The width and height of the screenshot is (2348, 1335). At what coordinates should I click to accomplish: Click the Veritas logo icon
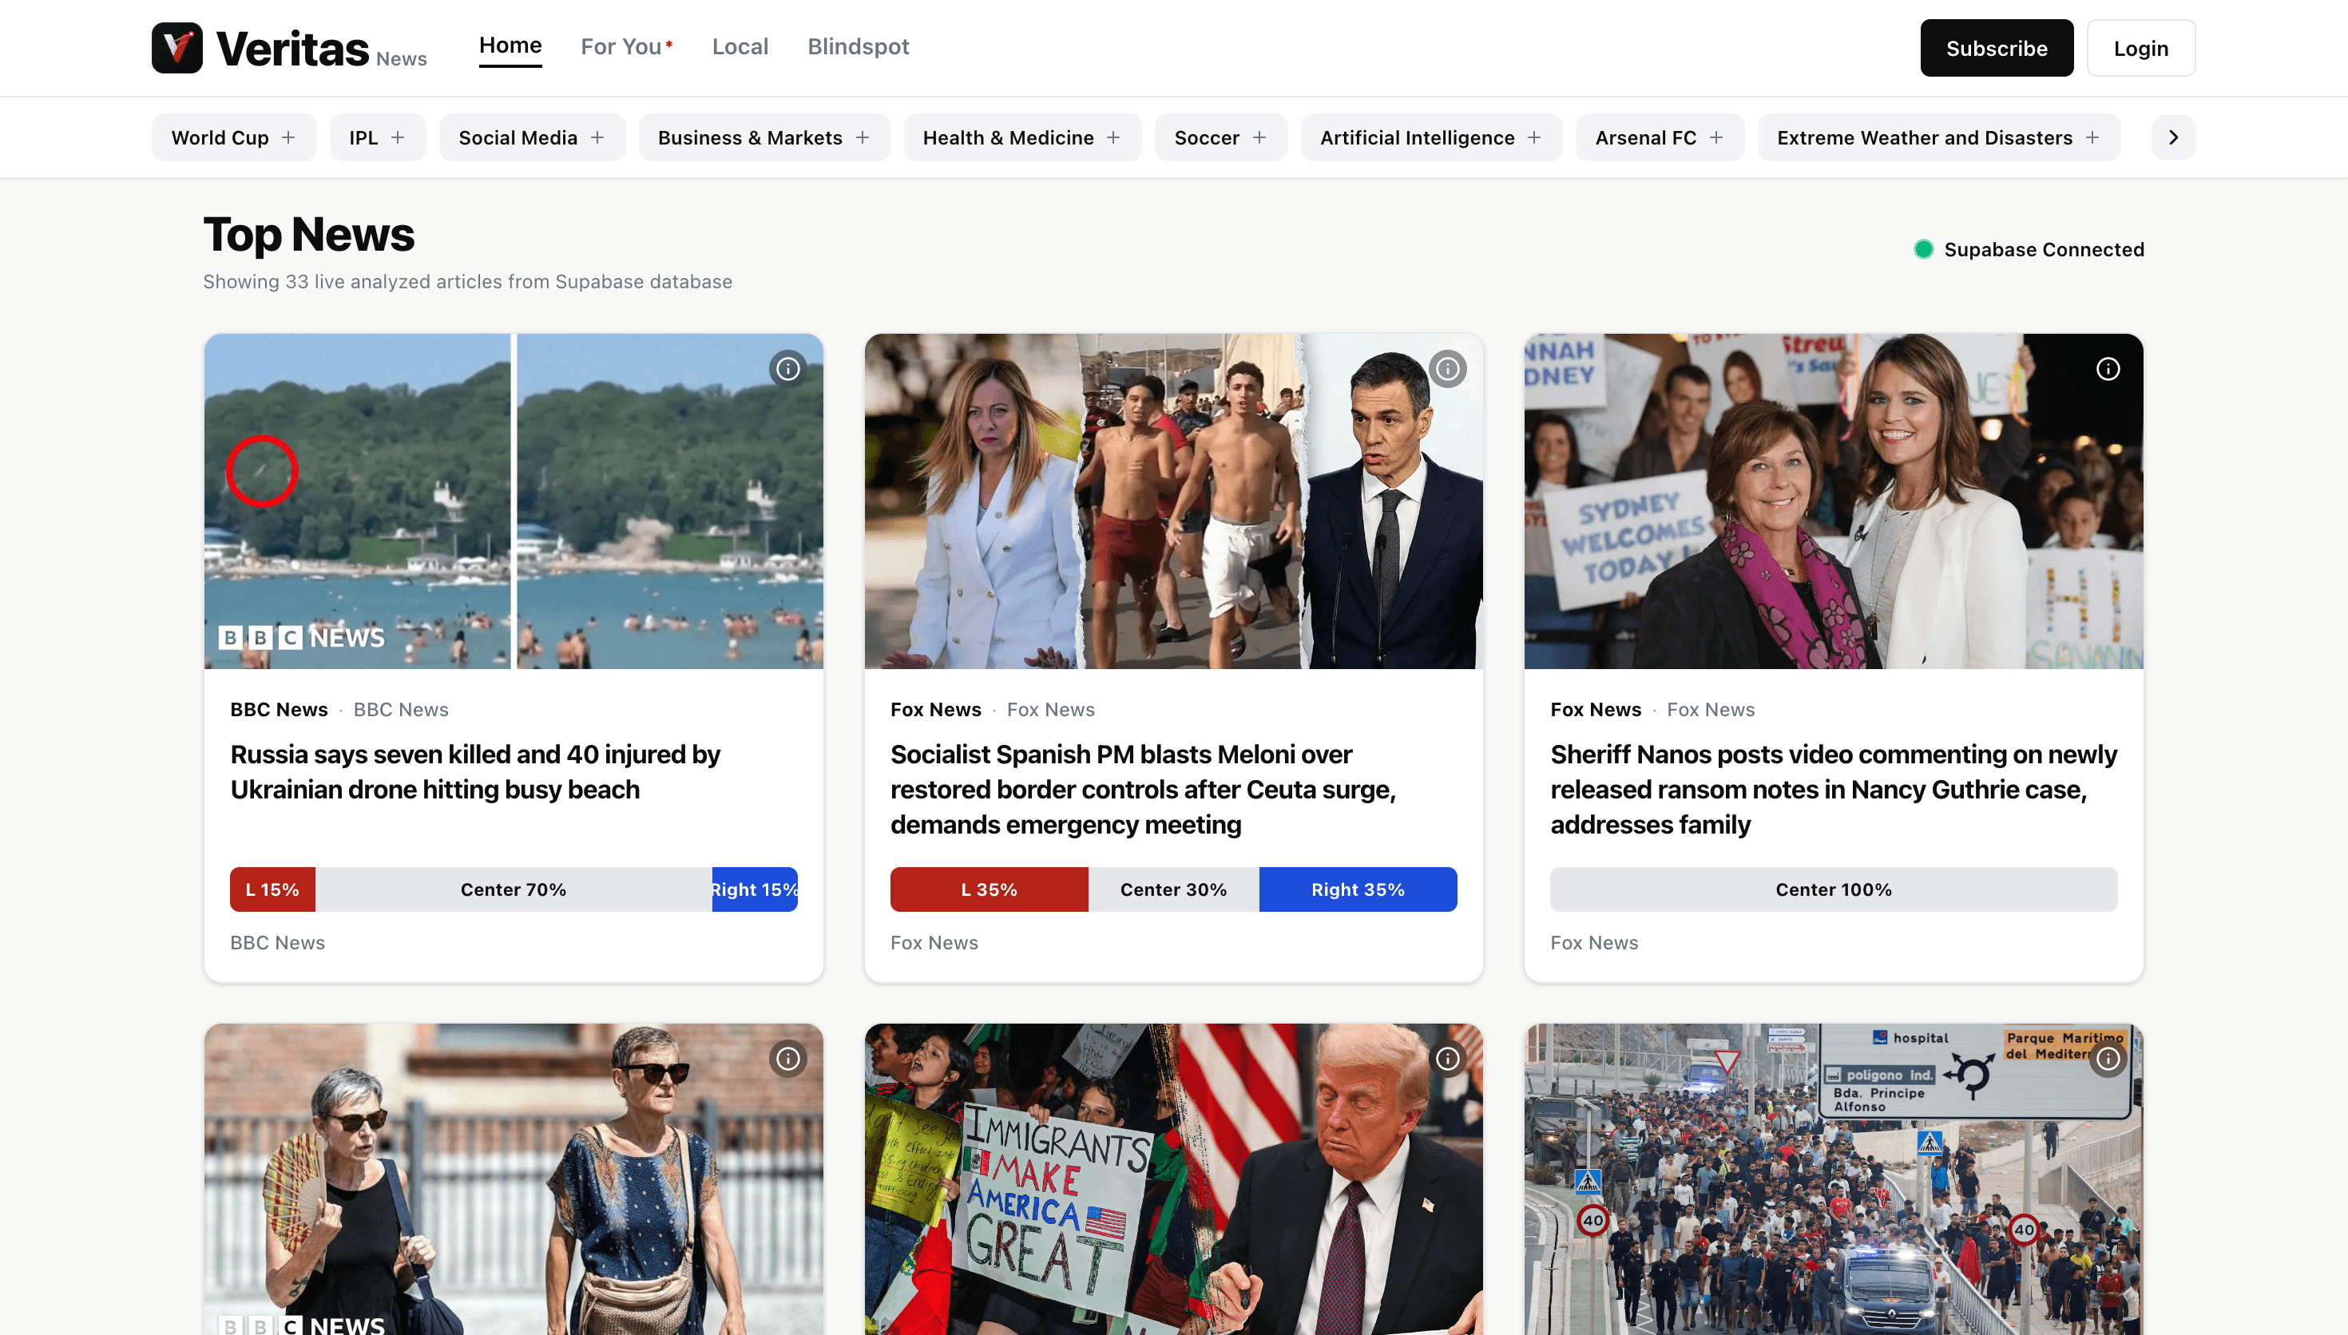click(177, 48)
